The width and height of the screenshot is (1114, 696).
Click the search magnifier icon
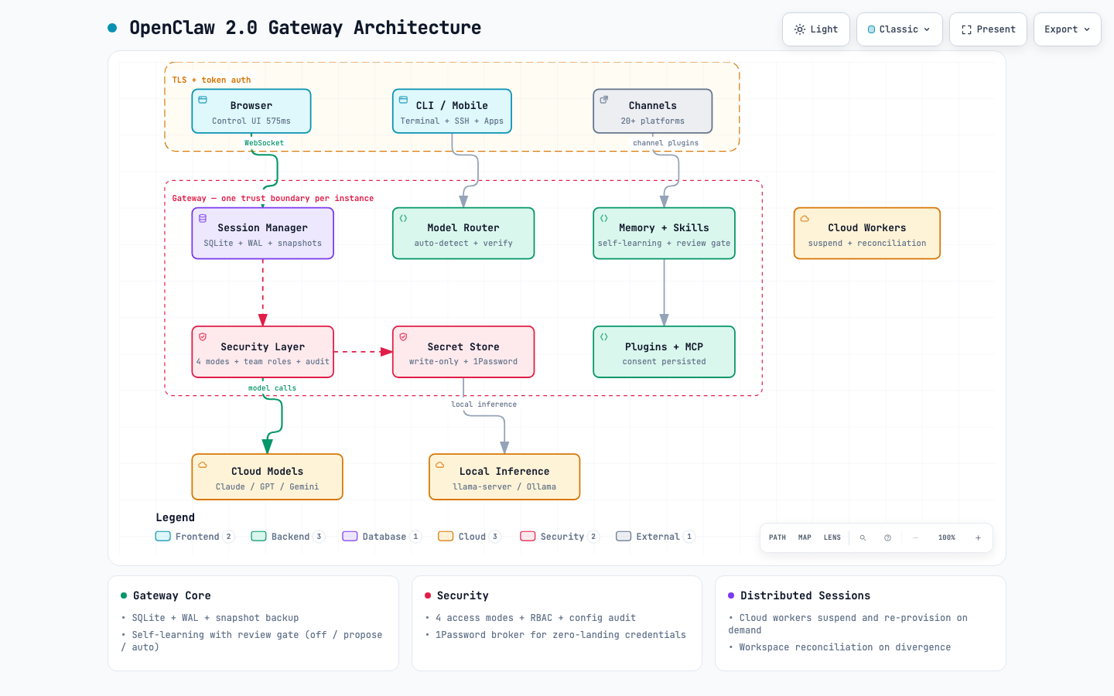863,537
